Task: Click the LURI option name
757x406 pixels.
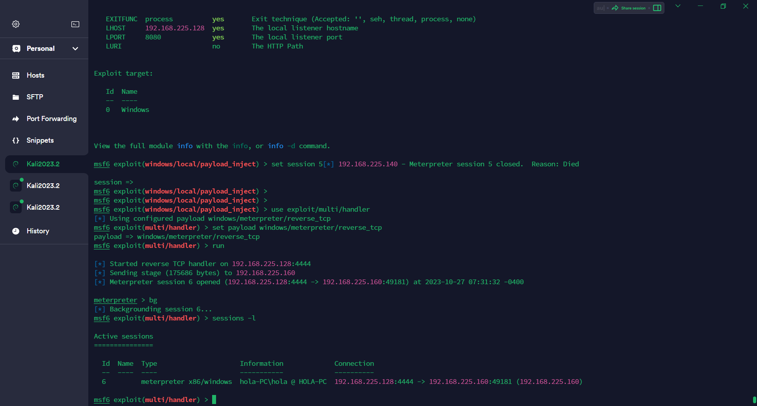Action: coord(114,46)
